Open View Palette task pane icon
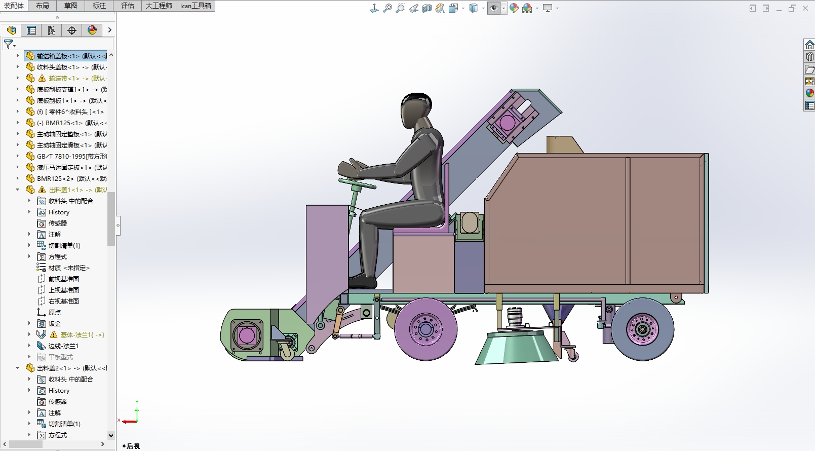 tap(809, 81)
